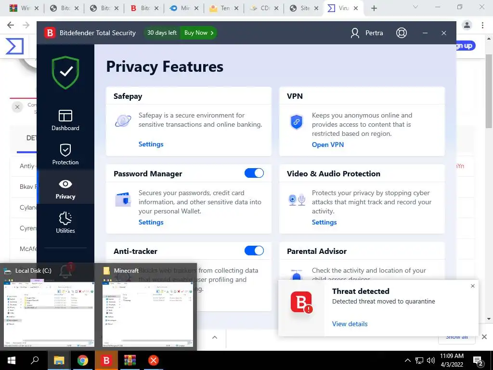Image resolution: width=493 pixels, height=370 pixels.
Task: Open WinRAR from the taskbar
Action: pos(130,360)
